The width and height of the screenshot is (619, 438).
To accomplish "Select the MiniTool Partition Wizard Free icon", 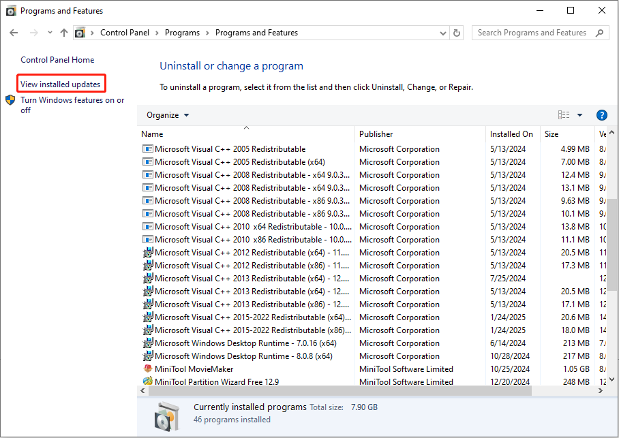I will pos(148,381).
